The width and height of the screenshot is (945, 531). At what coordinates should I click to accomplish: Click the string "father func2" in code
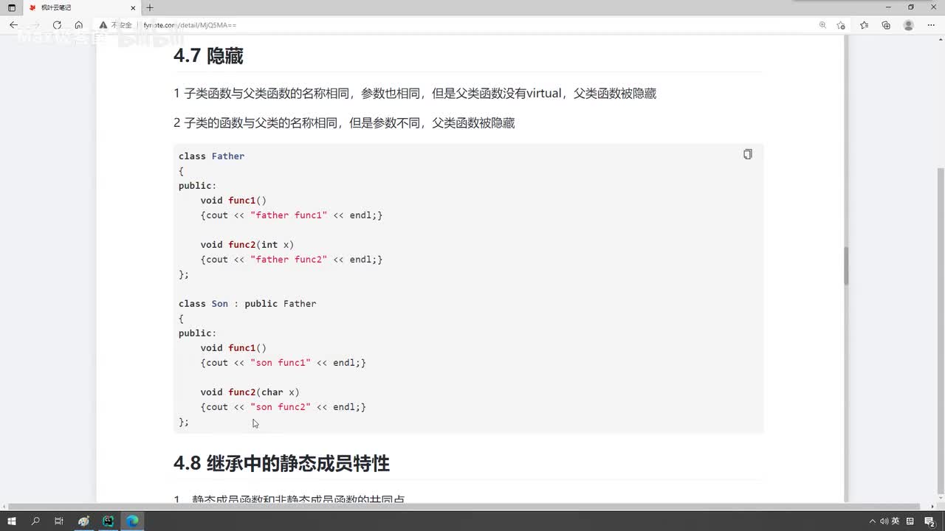tap(289, 260)
